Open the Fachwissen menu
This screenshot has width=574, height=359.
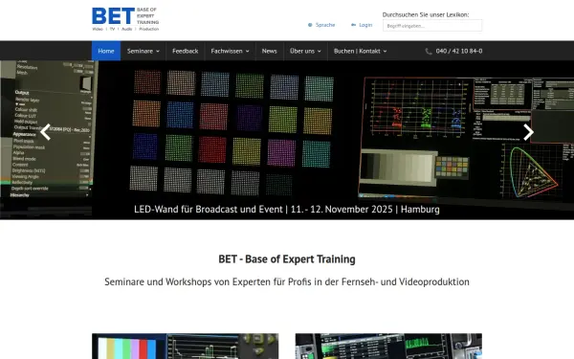pyautogui.click(x=227, y=51)
